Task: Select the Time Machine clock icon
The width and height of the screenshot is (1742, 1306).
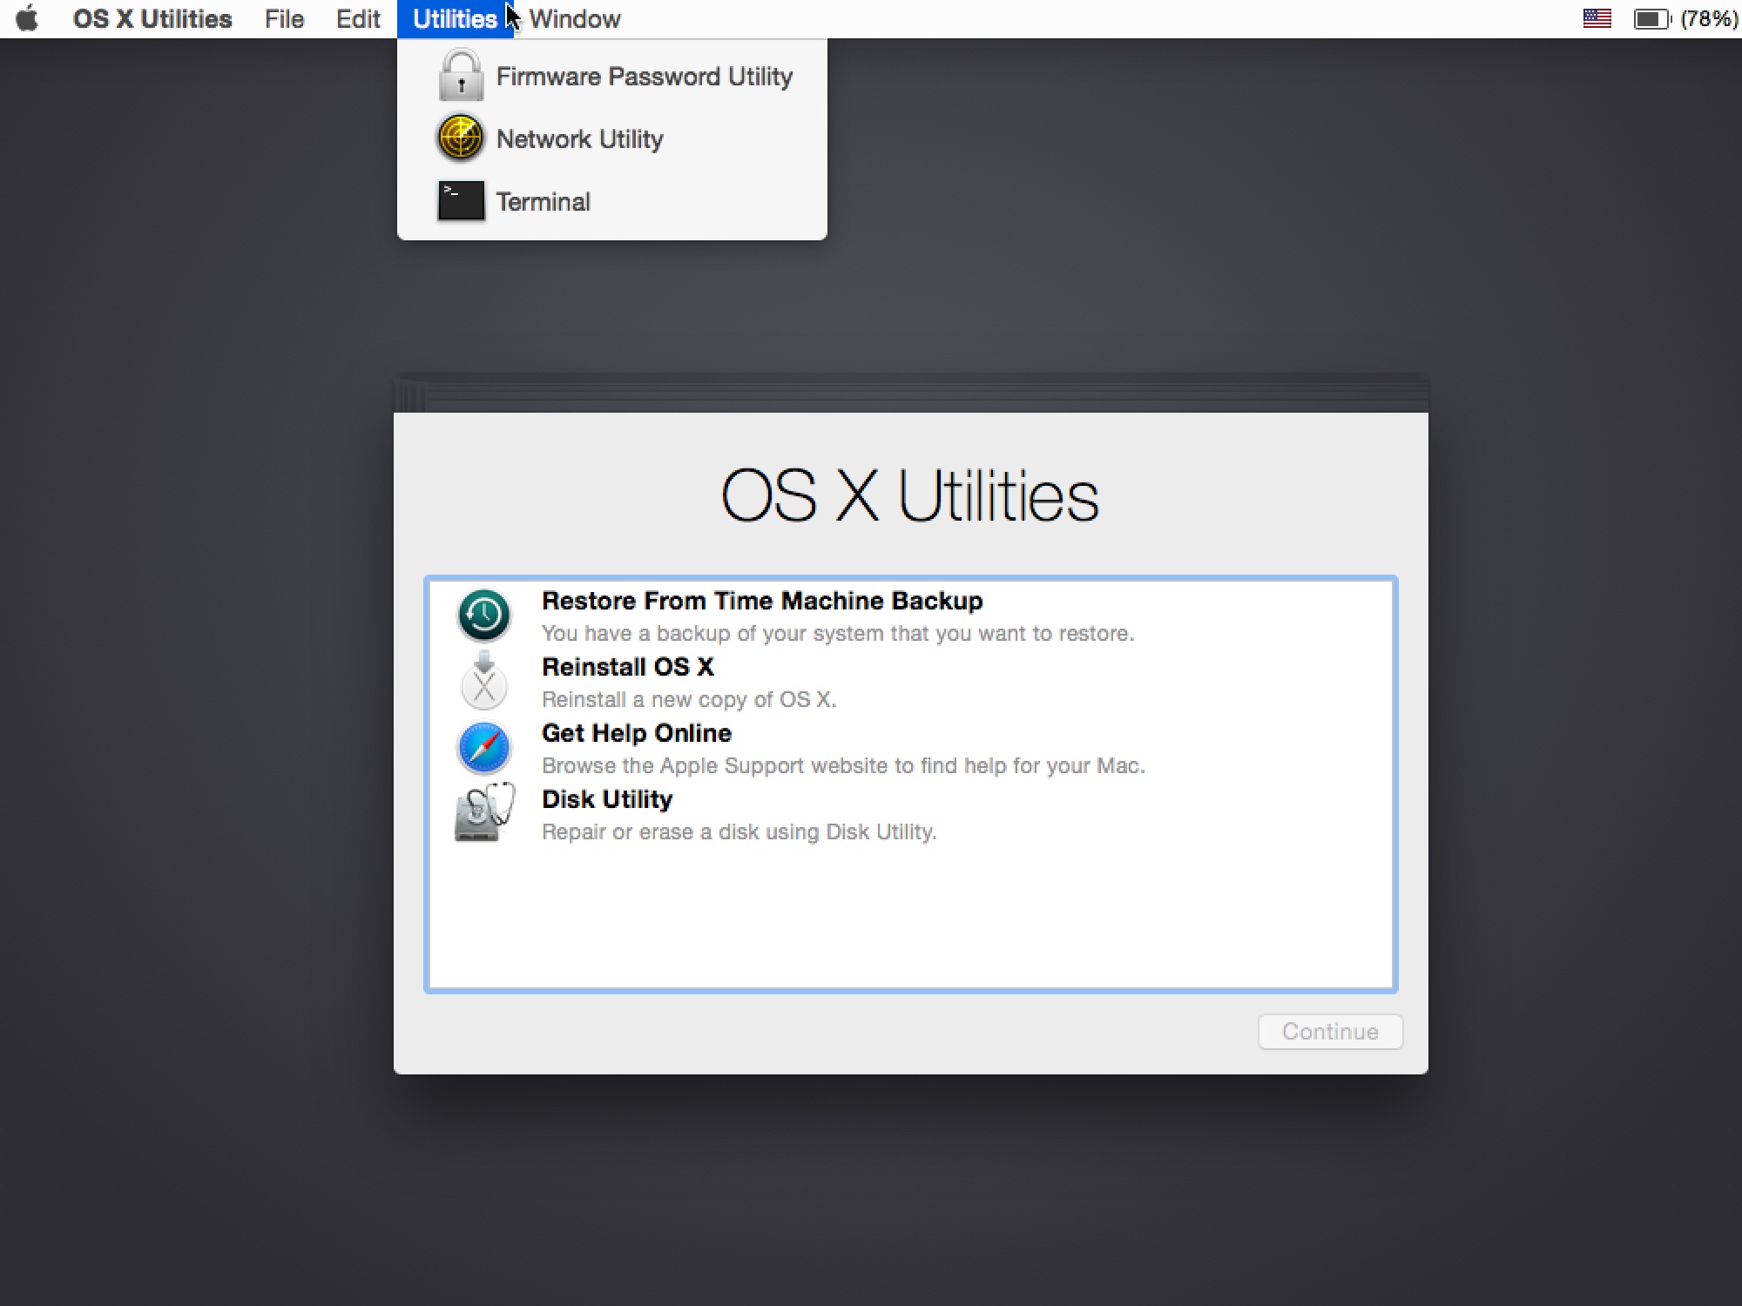Action: coord(484,616)
